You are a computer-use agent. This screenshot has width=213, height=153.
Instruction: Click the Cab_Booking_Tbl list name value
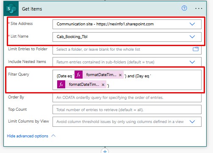point(72,37)
